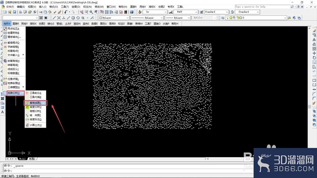Click the Snap to Endpoint icon
Screen dimensions: 317x178
pyautogui.click(x=54, y=18)
